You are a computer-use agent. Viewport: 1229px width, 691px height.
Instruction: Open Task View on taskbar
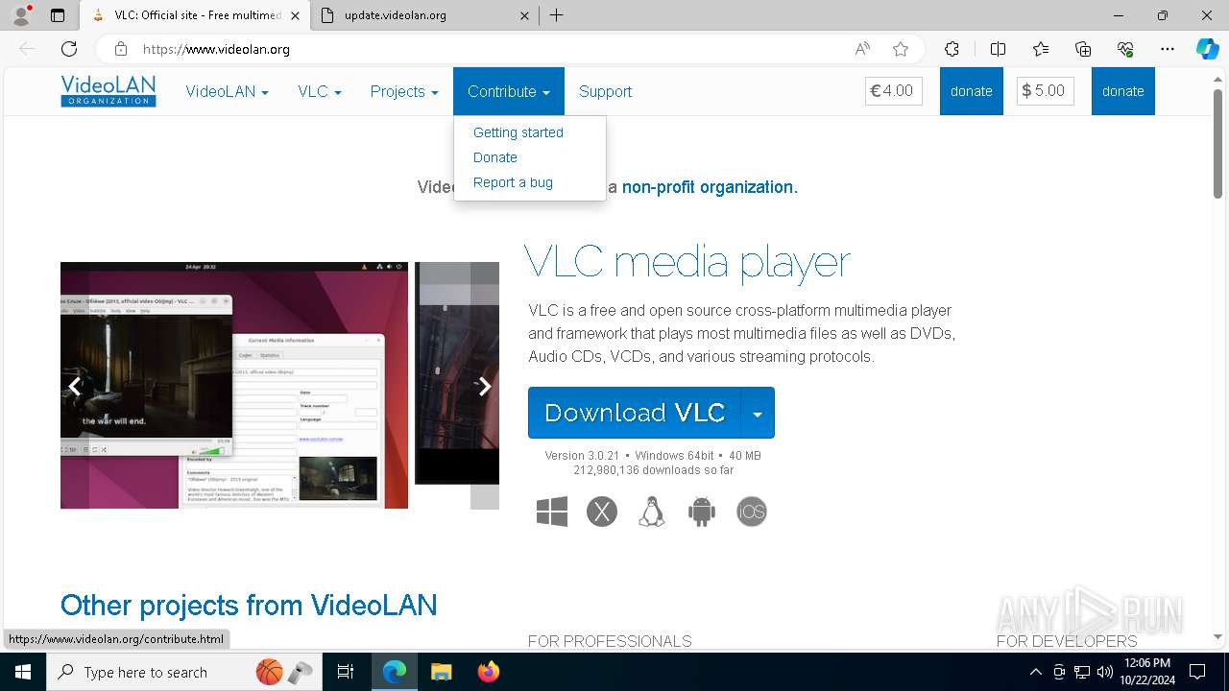346,672
